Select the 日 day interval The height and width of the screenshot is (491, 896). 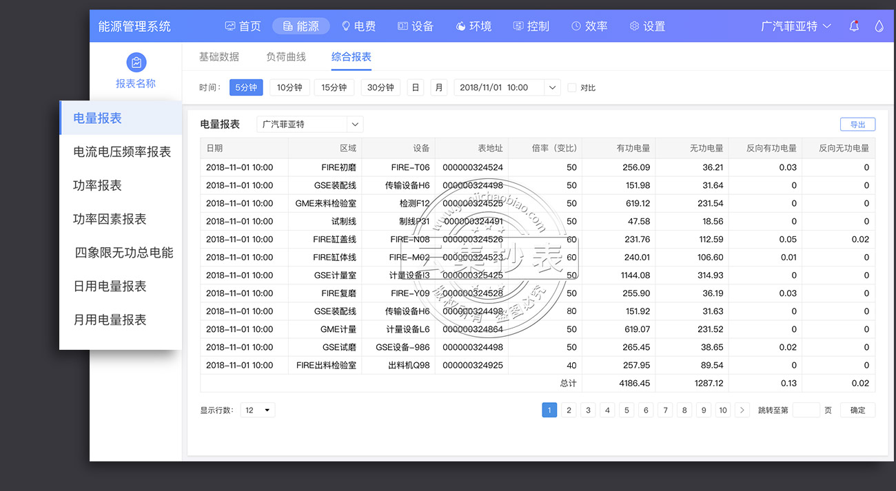pyautogui.click(x=415, y=87)
